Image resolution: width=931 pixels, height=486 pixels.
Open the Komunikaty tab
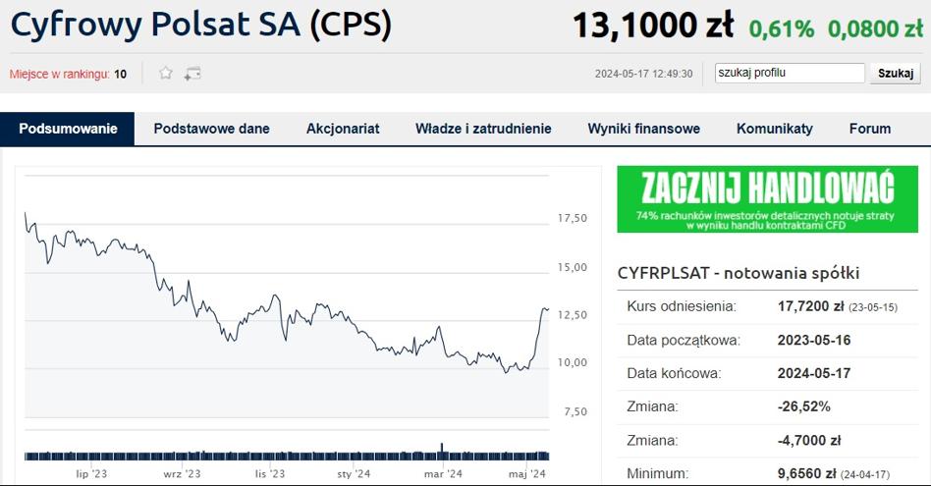tap(774, 129)
